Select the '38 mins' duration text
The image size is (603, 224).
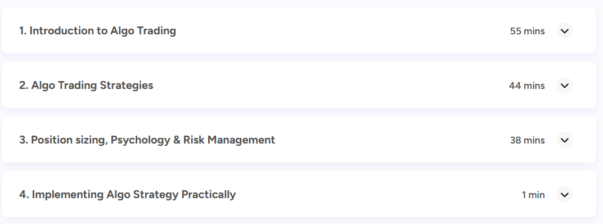coord(527,141)
